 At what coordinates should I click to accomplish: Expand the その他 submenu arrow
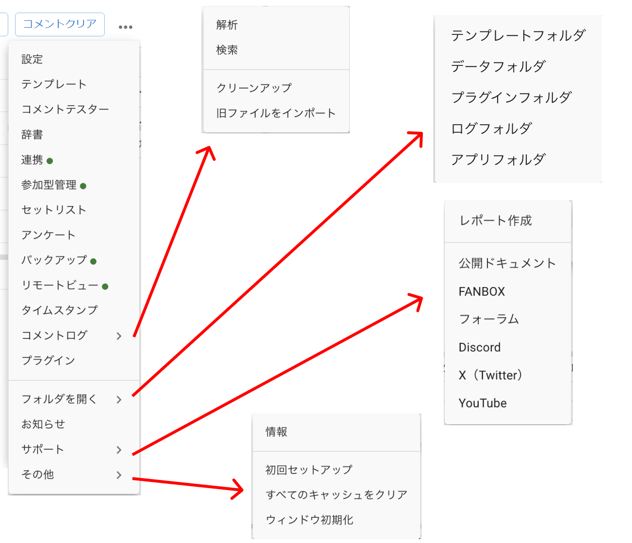119,475
